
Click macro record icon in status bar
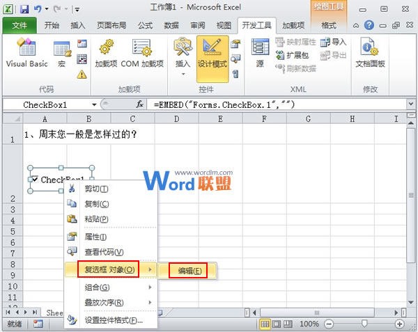[38, 324]
